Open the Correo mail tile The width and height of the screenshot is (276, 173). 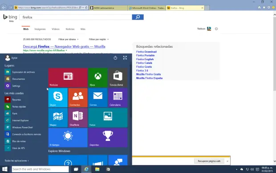click(x=98, y=98)
